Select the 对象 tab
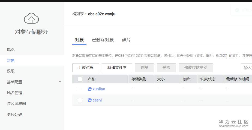 pyautogui.click(x=79, y=40)
